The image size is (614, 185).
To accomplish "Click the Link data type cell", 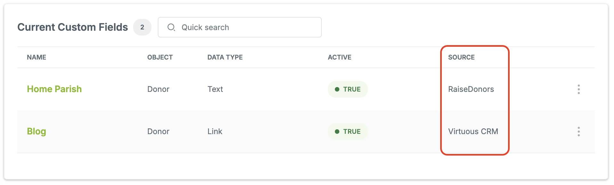I will 215,132.
